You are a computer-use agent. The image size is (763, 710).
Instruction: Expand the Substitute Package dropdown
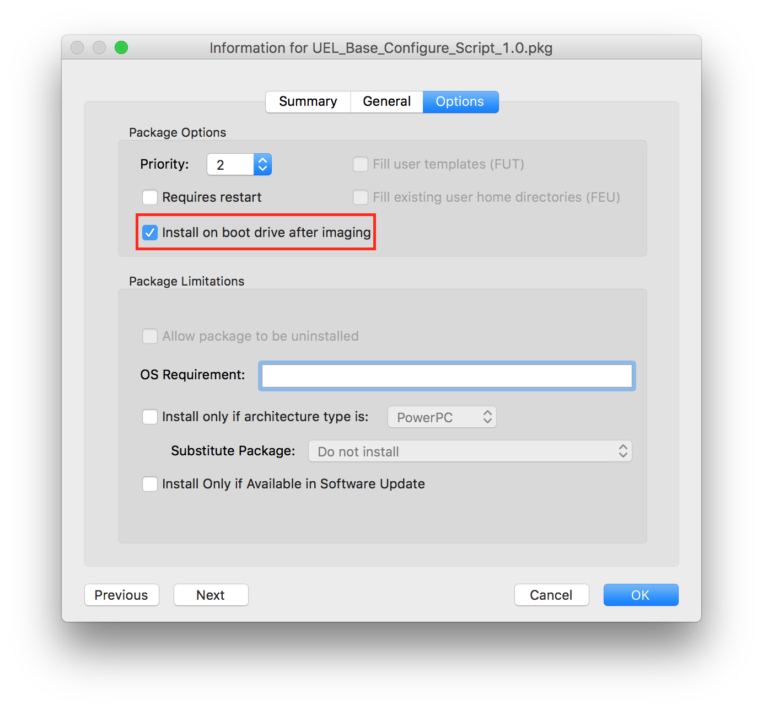point(470,451)
